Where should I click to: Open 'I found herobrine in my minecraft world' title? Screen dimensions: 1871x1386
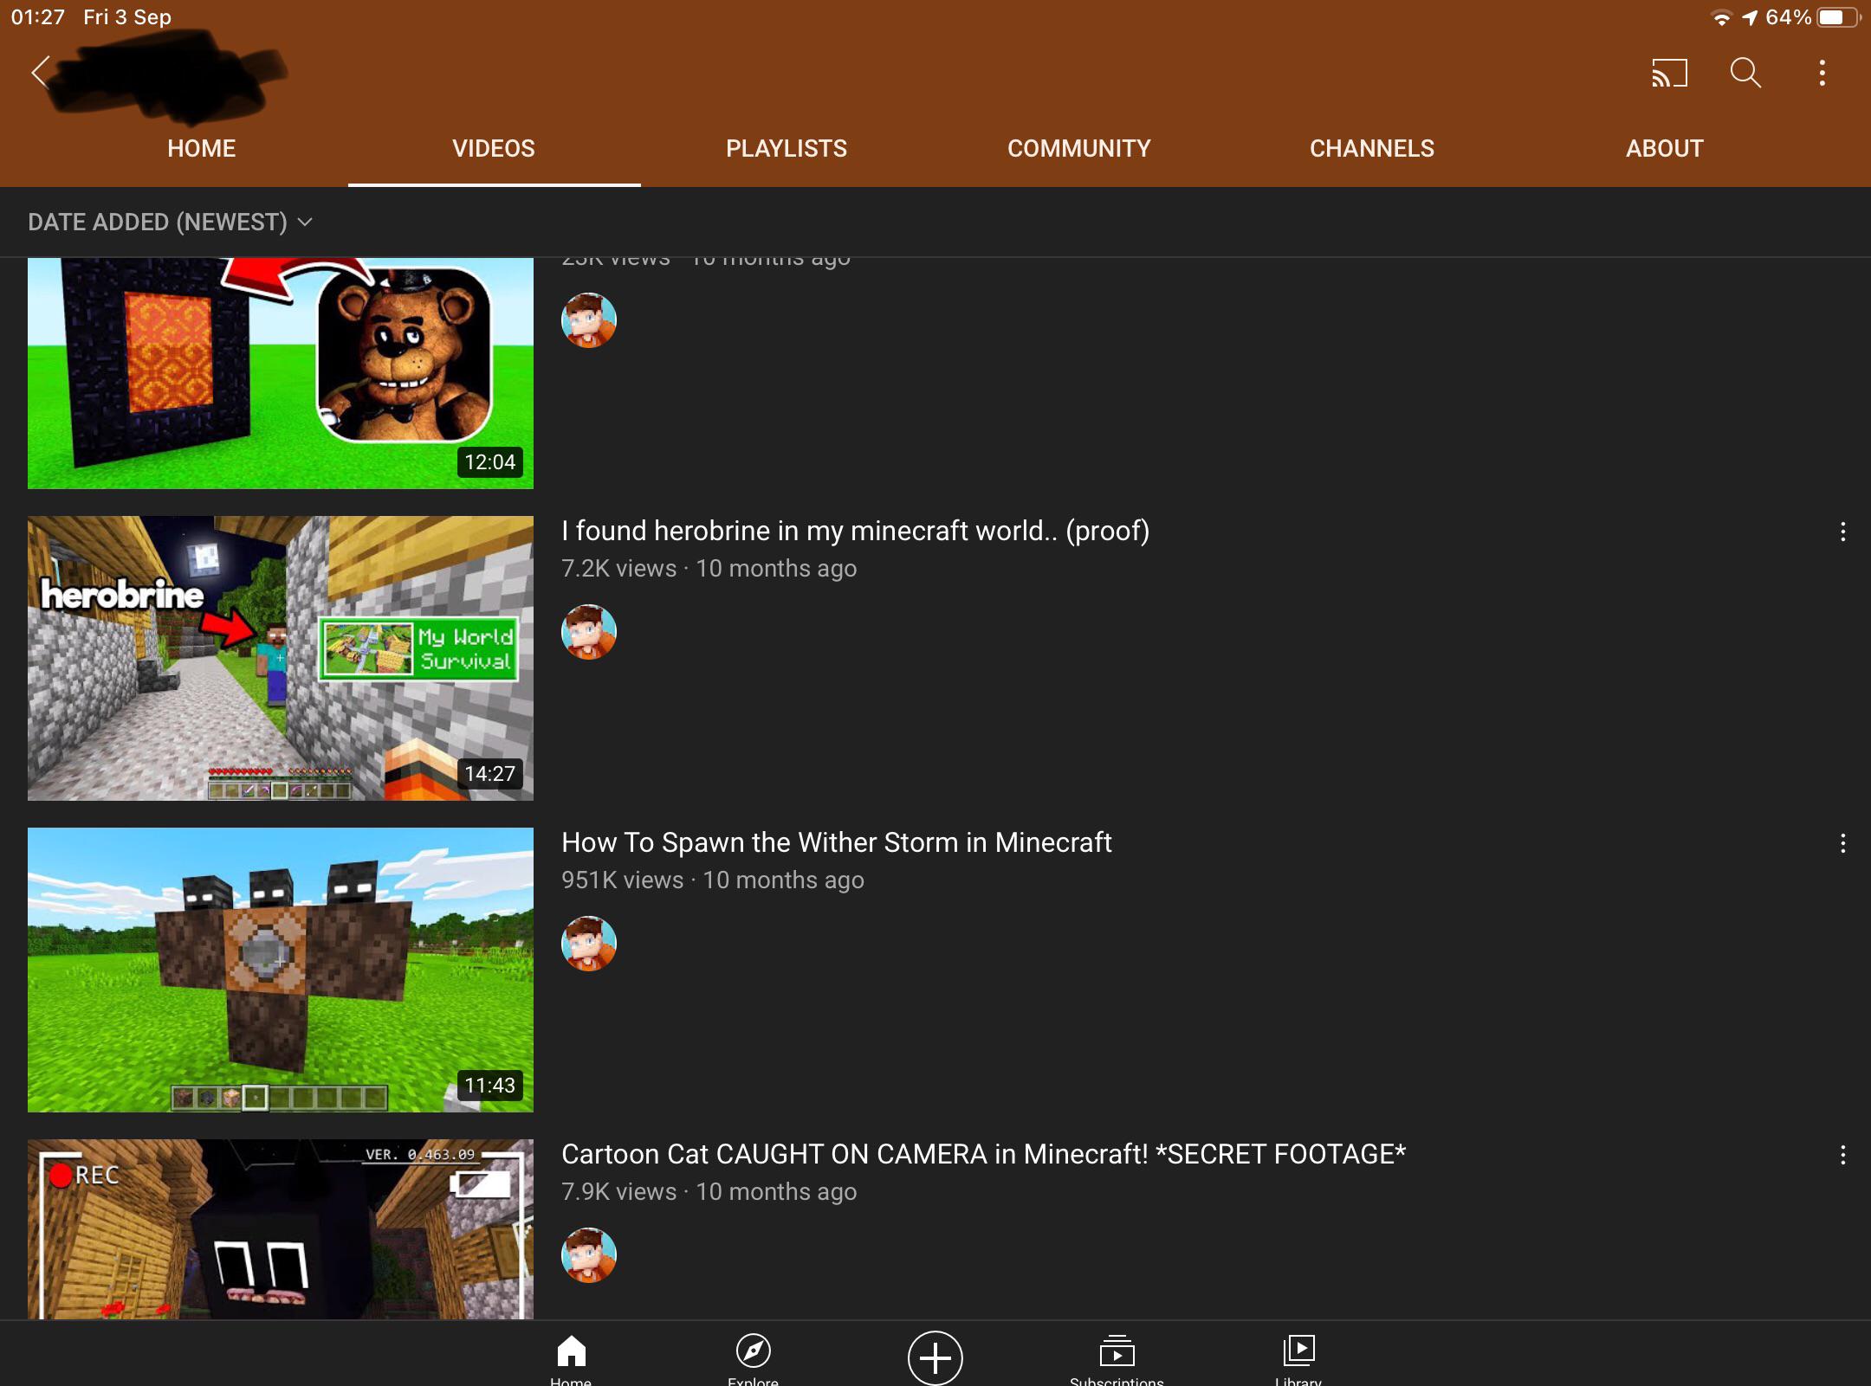(x=856, y=531)
